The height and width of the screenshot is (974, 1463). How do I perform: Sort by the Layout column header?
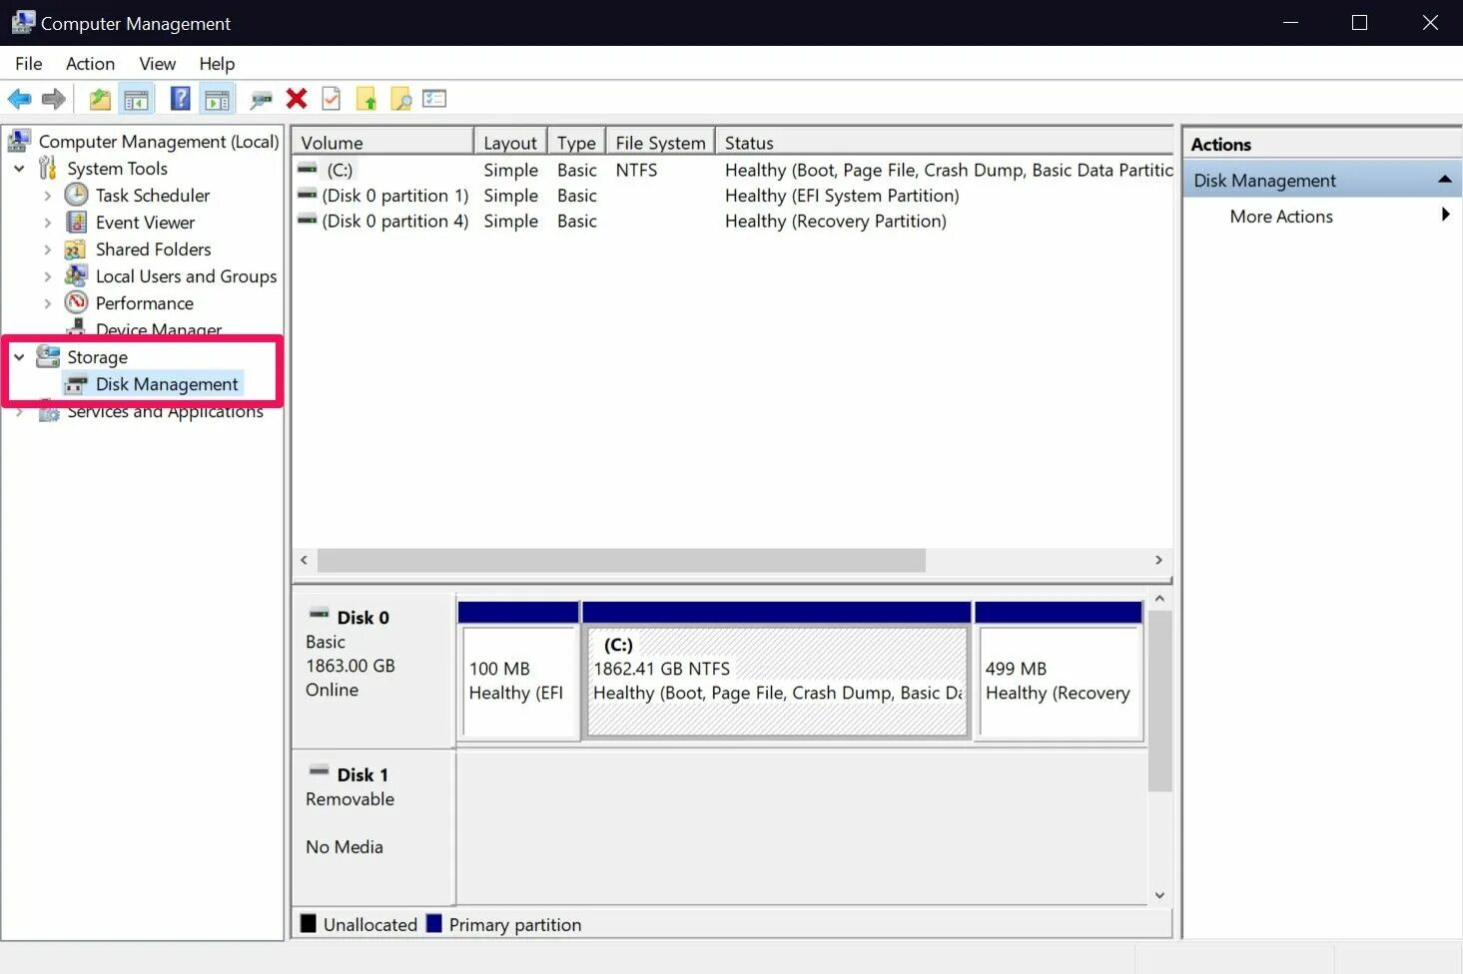point(510,142)
